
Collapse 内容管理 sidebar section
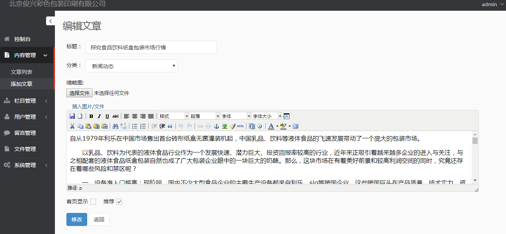point(27,55)
